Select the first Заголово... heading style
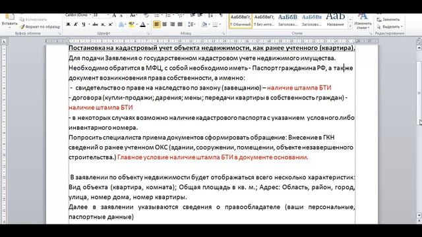This screenshot has height=237, width=422. point(287,20)
